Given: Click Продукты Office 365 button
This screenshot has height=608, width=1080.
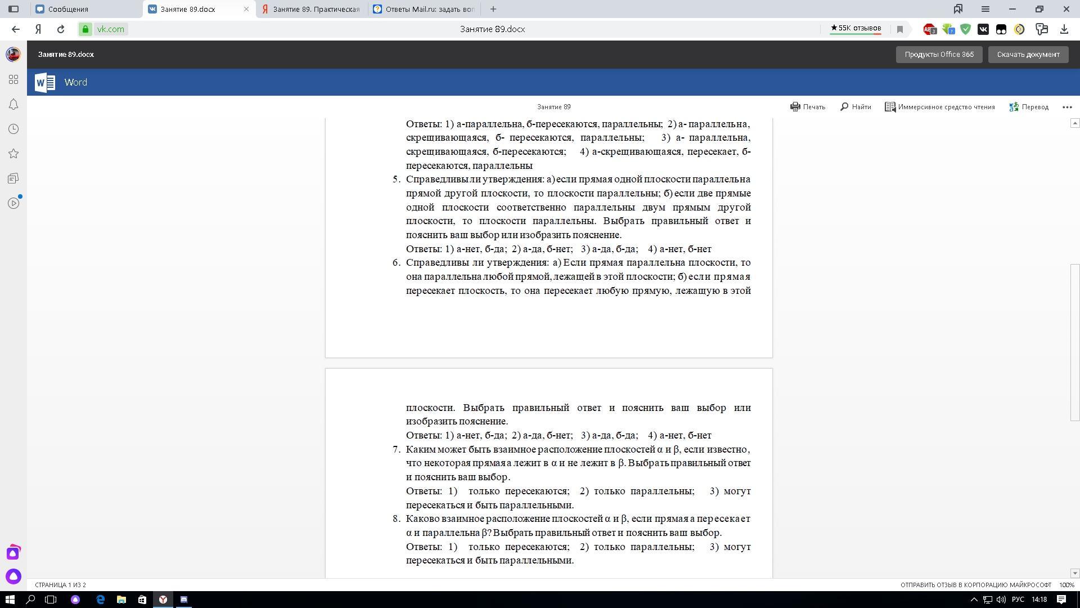Looking at the screenshot, I should click(939, 55).
